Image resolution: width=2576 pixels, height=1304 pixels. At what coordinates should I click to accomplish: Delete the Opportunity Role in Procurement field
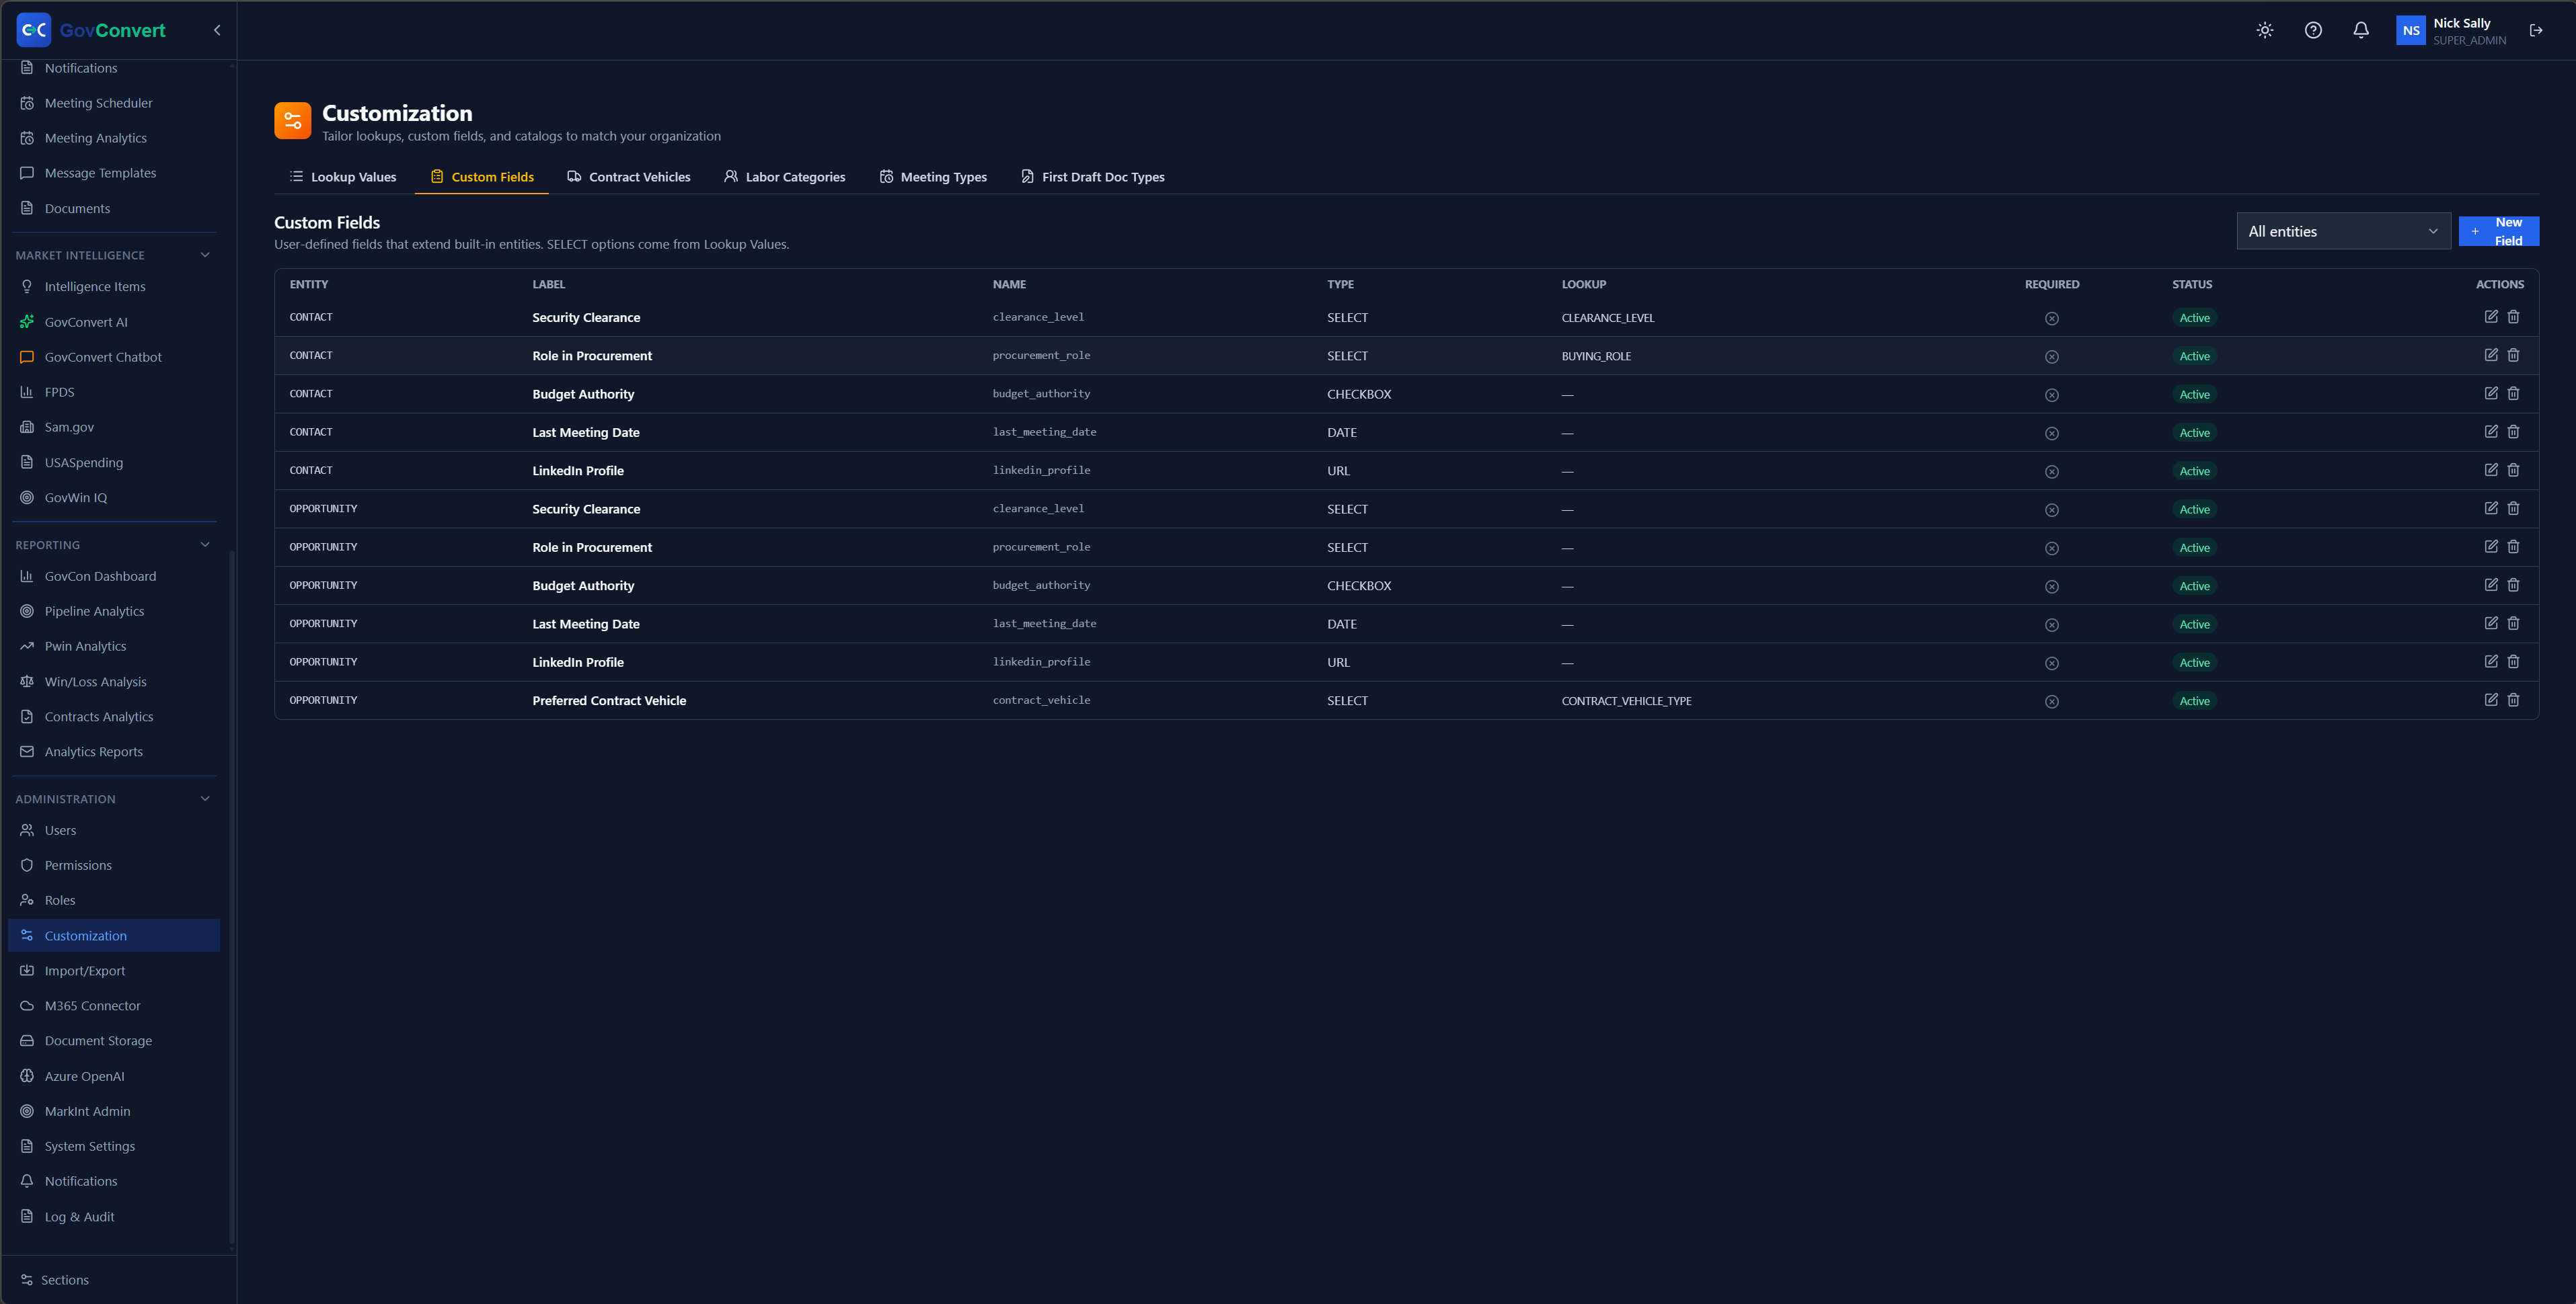2513,546
